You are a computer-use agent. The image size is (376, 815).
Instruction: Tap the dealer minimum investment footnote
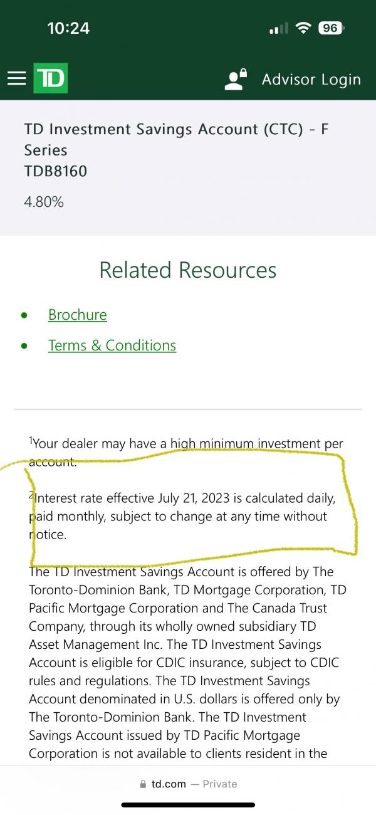click(x=186, y=452)
